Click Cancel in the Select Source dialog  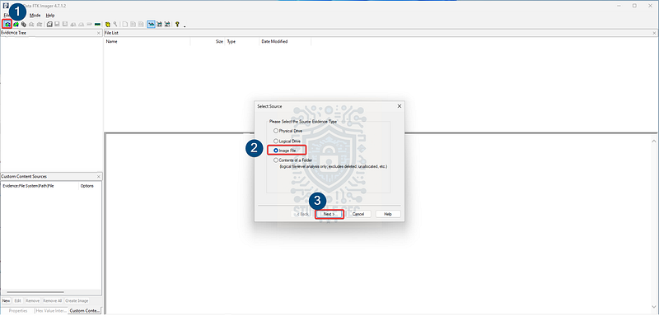358,214
